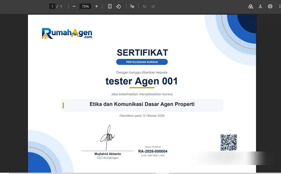
Task: Select the date text 12 Oktober 2026
Action: (x=153, y=116)
